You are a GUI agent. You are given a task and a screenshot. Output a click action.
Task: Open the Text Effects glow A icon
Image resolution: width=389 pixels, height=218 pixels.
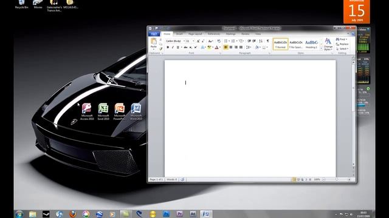click(x=202, y=47)
